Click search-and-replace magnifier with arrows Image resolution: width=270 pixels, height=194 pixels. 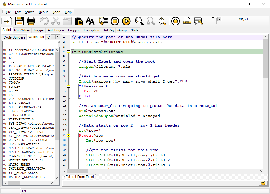pos(162,21)
